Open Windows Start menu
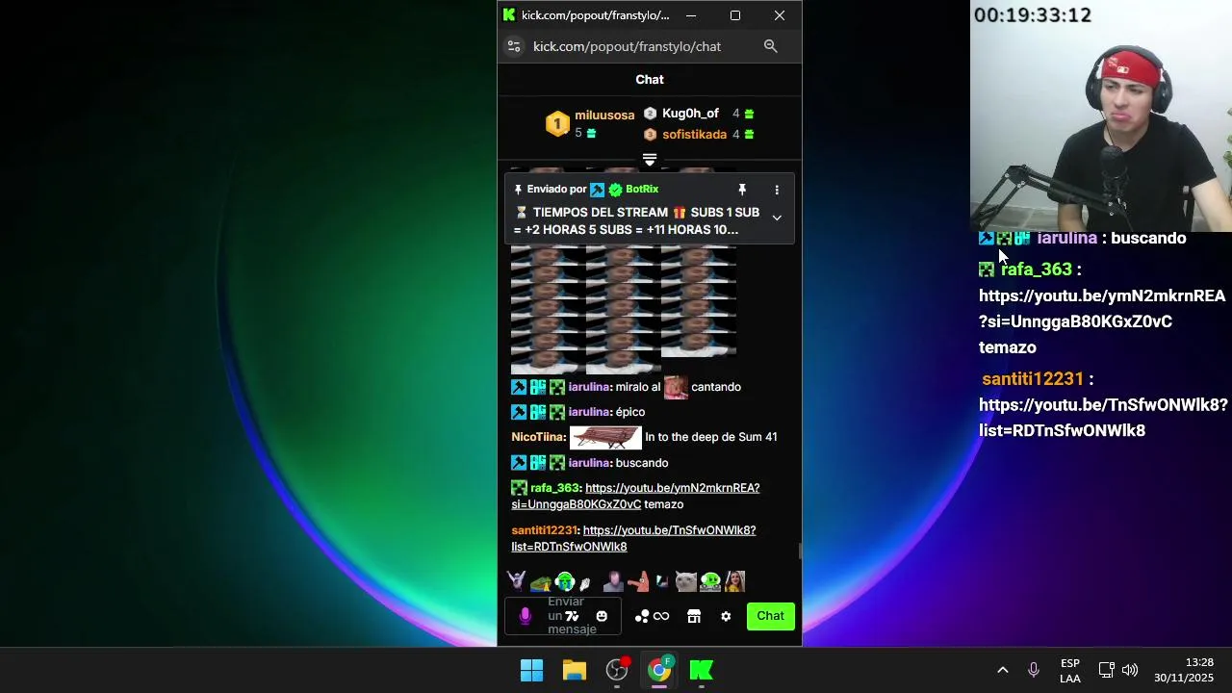The image size is (1232, 693). click(x=531, y=670)
